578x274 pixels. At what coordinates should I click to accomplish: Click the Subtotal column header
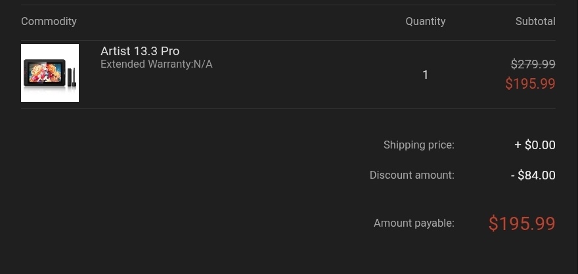click(x=535, y=22)
